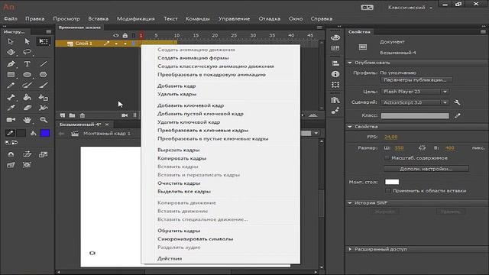Open the stage zoom dropdown arrow
This screenshot has width=489, height=275.
click(316, 134)
